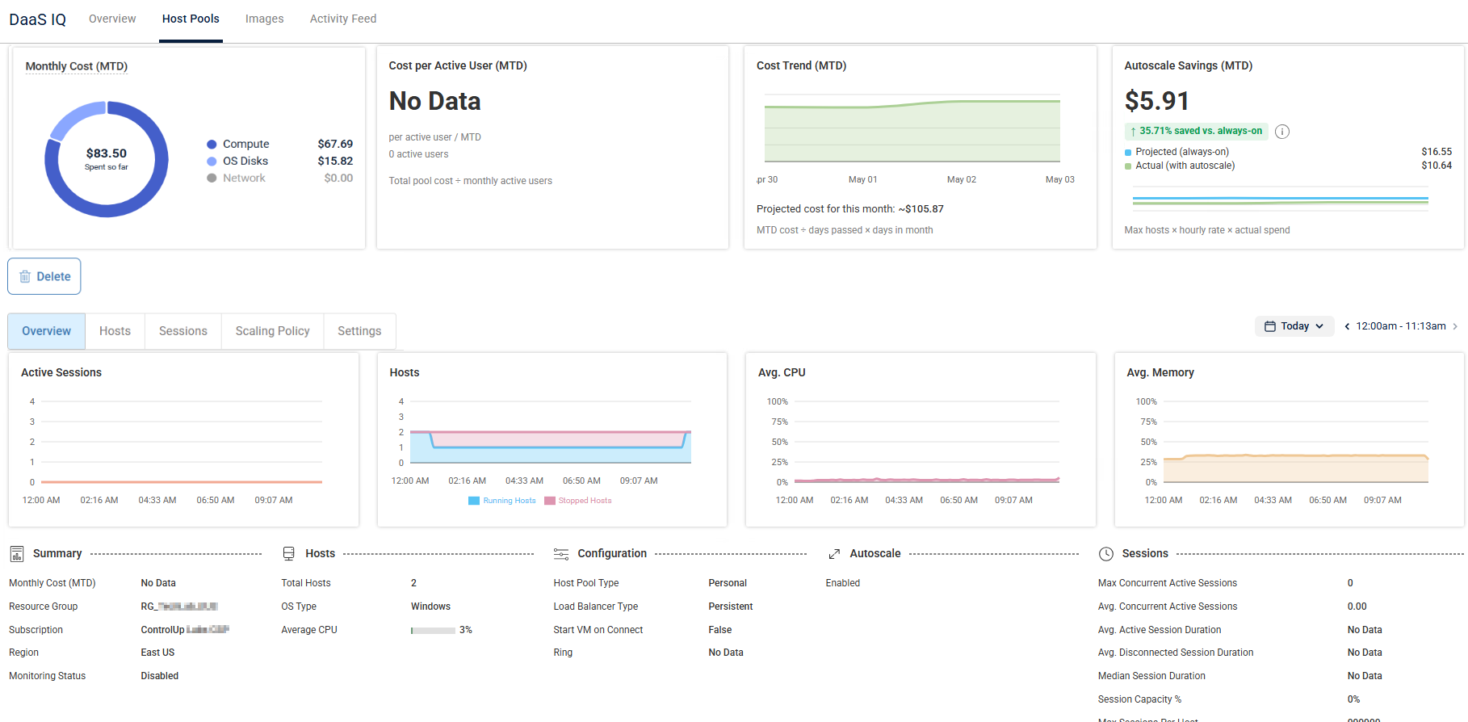The image size is (1468, 722).
Task: Open the Settings sub-tab
Action: tap(359, 331)
